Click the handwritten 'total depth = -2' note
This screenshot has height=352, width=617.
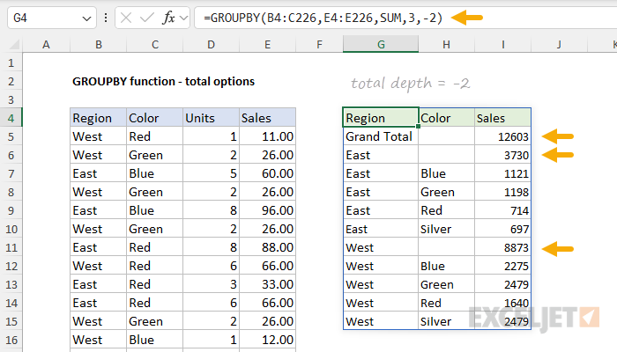410,84
